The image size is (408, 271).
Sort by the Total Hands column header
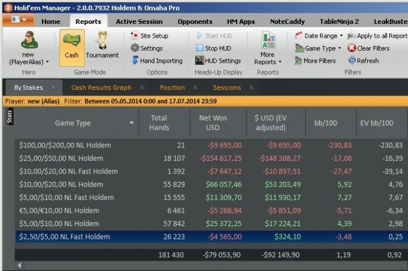coord(164,123)
